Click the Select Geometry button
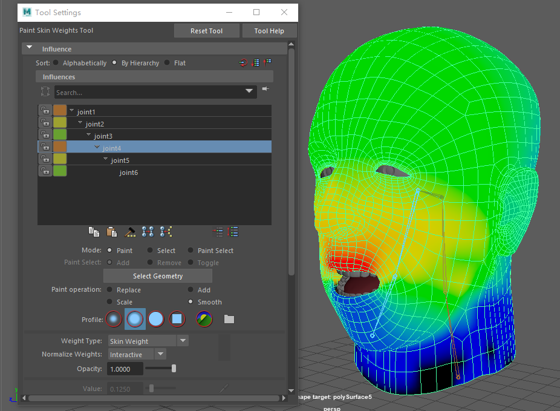560x411 pixels. click(x=157, y=276)
